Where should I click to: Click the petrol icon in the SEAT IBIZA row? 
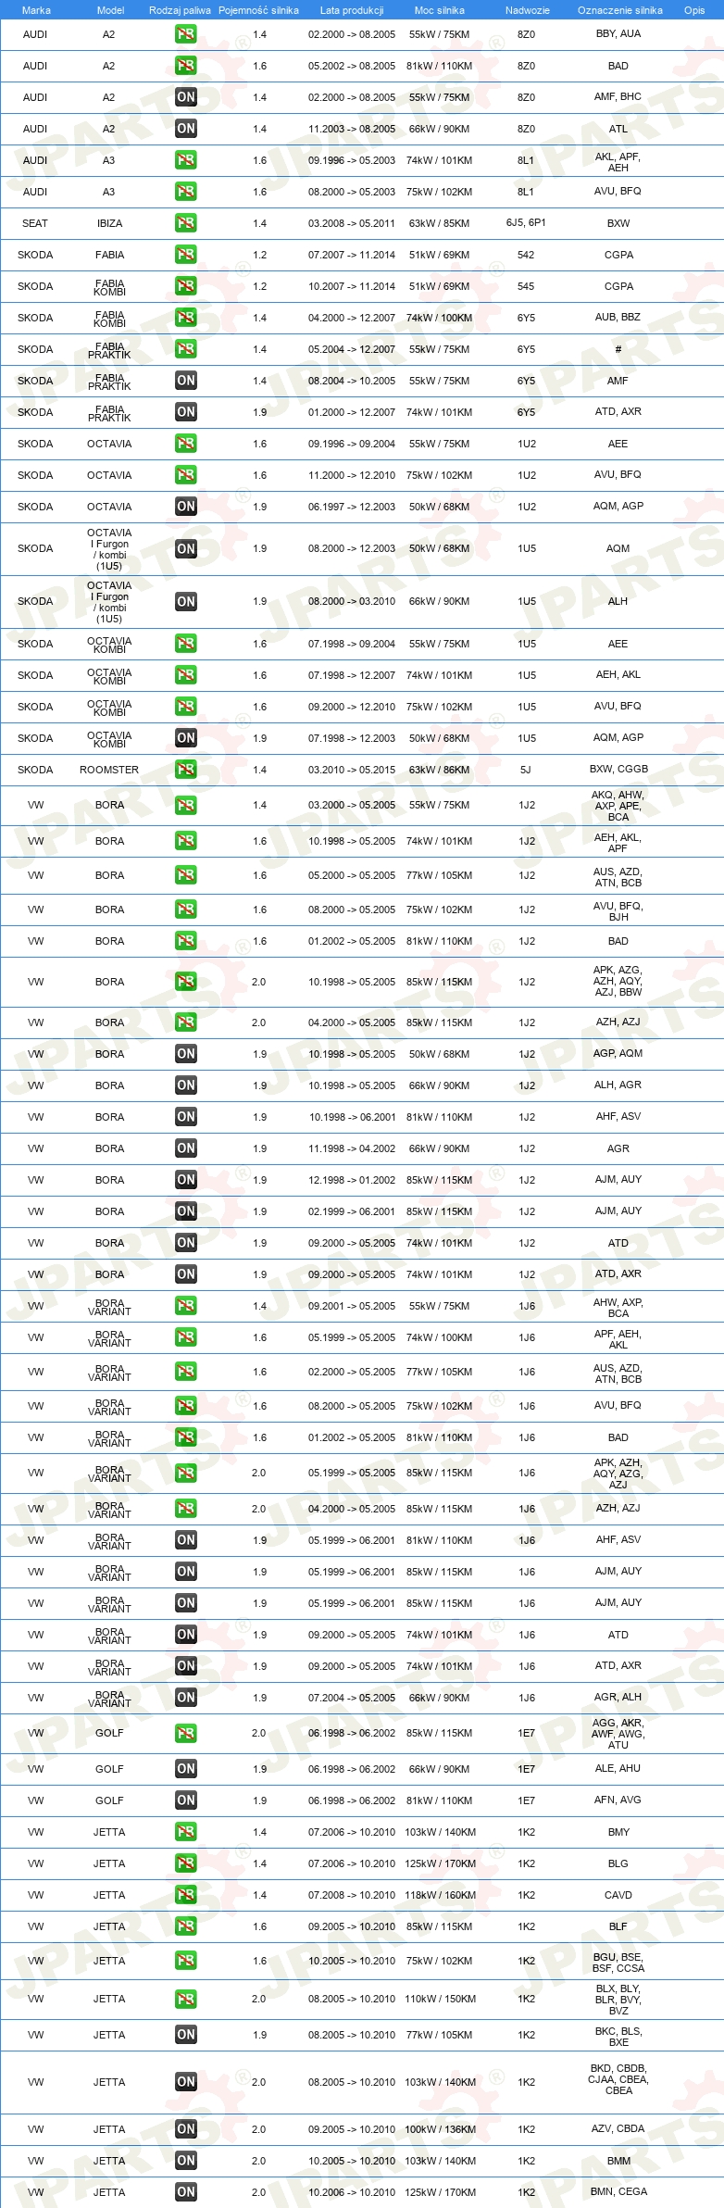click(x=185, y=223)
